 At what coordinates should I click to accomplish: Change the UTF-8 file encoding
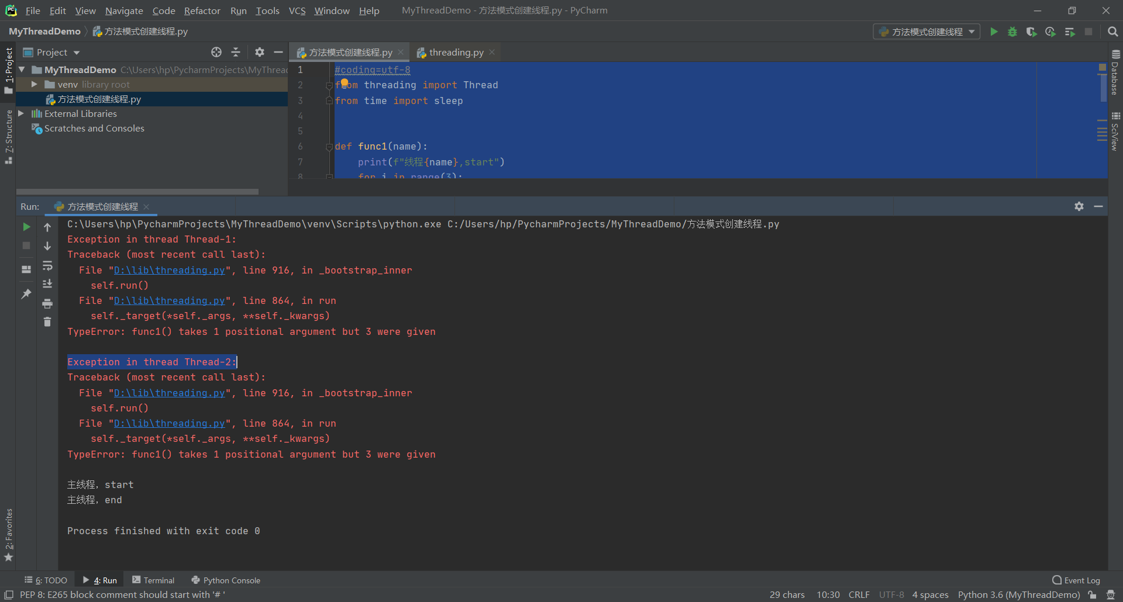[891, 595]
